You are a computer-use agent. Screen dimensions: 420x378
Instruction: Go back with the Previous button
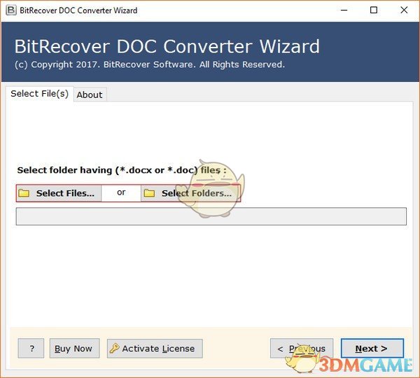click(302, 349)
